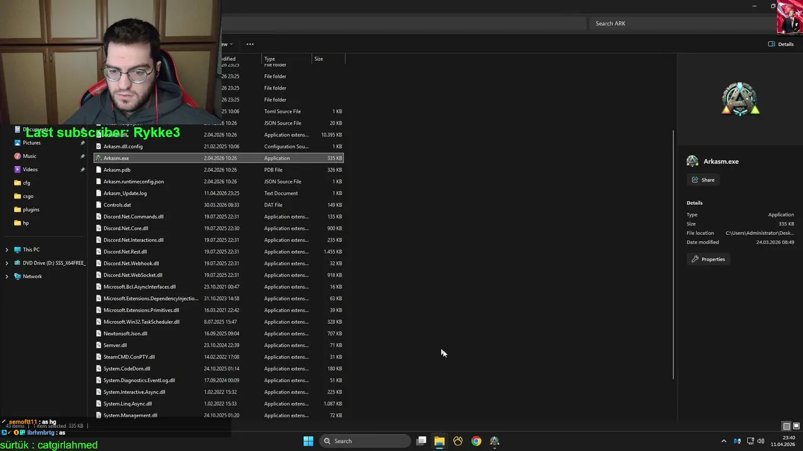The width and height of the screenshot is (803, 451).
Task: Click File Explorer on the taskbar
Action: (439, 441)
